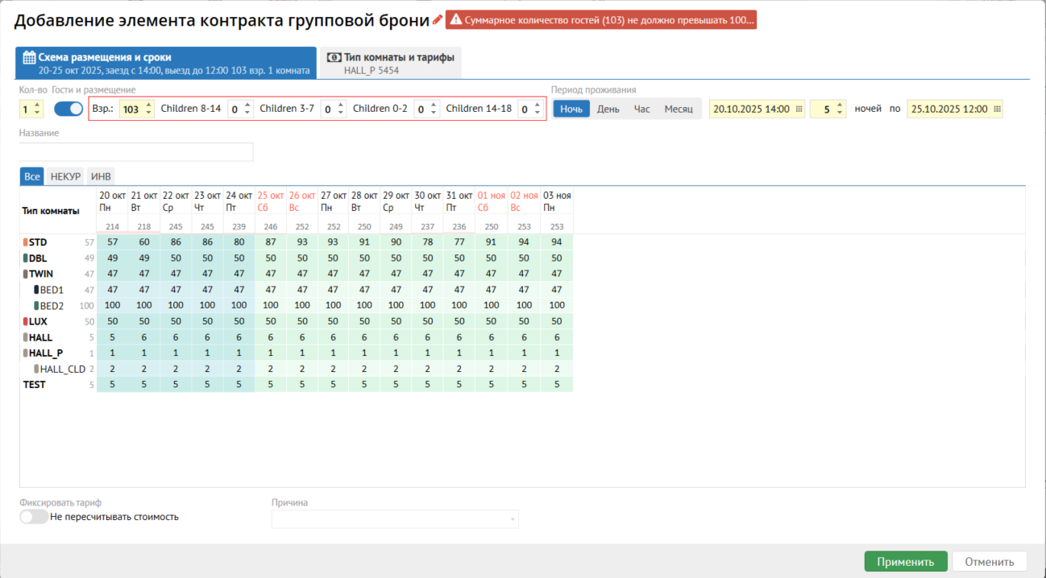Open calendar picker for 20.10.2025 check-in date
Image resolution: width=1046 pixels, height=578 pixels.
coord(799,109)
